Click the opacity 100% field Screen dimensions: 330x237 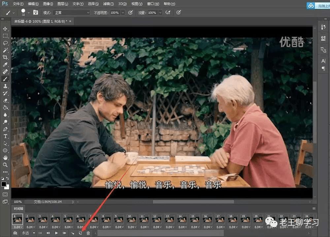(115, 13)
